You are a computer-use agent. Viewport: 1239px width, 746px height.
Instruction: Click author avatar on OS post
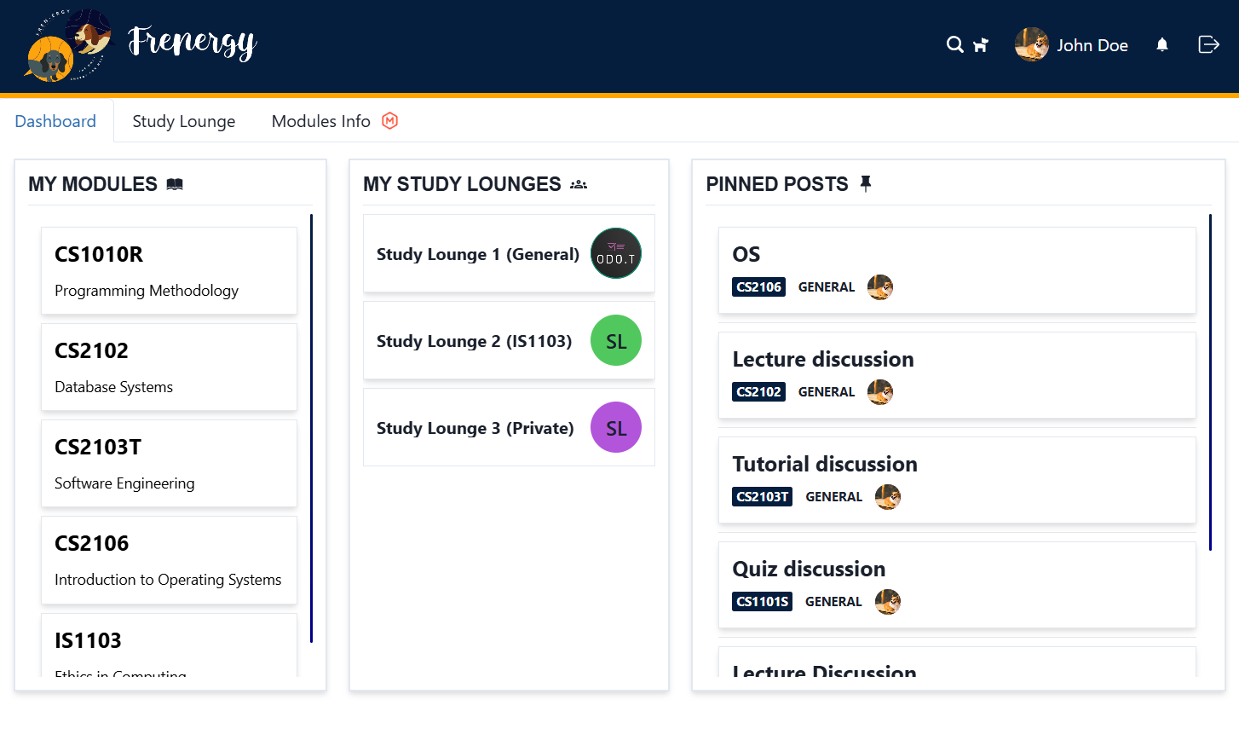[880, 287]
